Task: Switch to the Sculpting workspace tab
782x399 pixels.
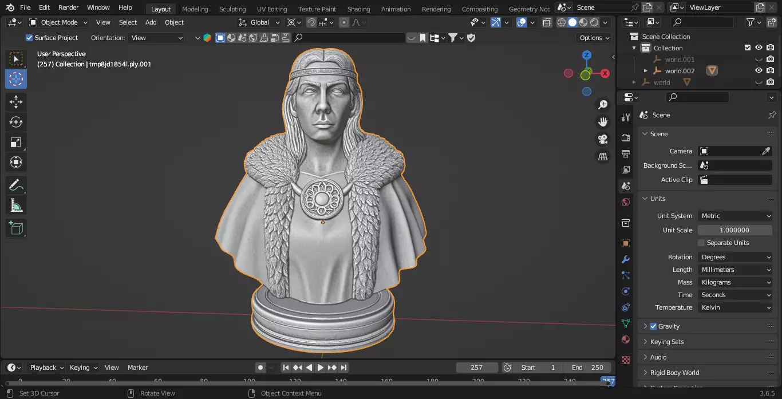Action: pyautogui.click(x=232, y=9)
